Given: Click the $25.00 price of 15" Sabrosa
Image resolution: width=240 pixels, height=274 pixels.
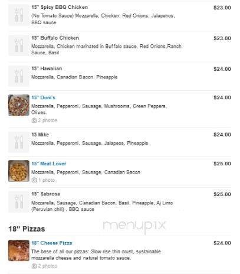Looking at the screenshot, I should click(x=222, y=194).
